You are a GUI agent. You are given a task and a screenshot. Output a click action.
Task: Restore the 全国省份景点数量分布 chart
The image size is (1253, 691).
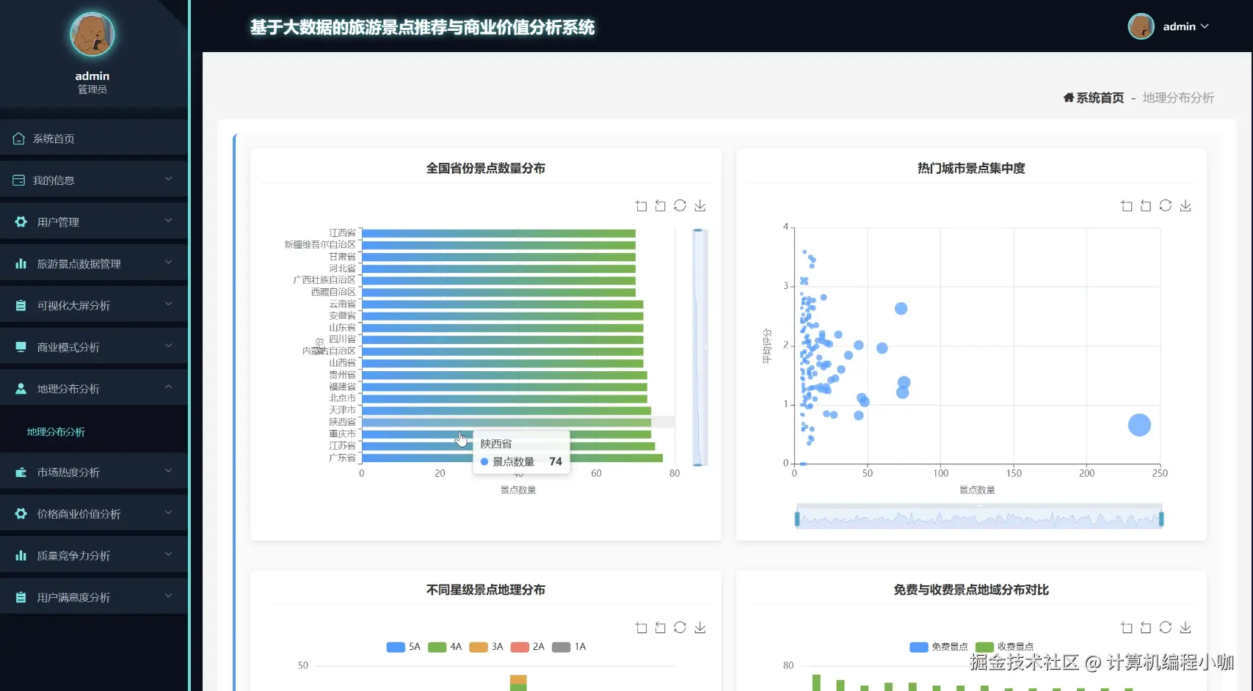coord(680,205)
